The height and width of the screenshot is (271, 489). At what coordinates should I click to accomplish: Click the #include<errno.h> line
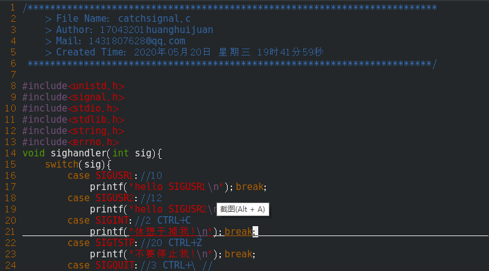[70, 142]
